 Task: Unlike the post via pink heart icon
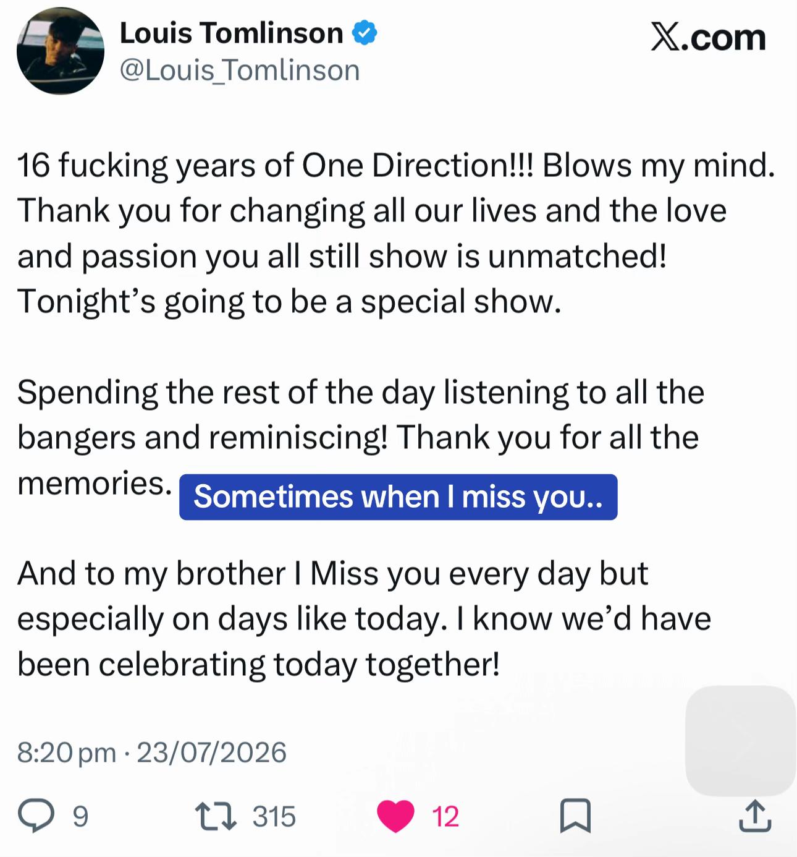click(395, 816)
